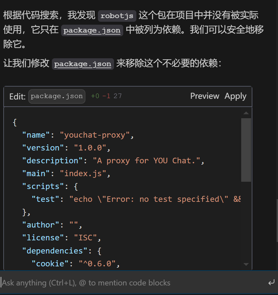Click the robotjs inline code tag
278x295 pixels.
117,16
